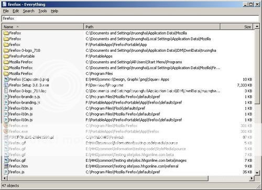Select the firefox-3-logo_710.log file icon
262x190 pixels.
tap(6, 91)
